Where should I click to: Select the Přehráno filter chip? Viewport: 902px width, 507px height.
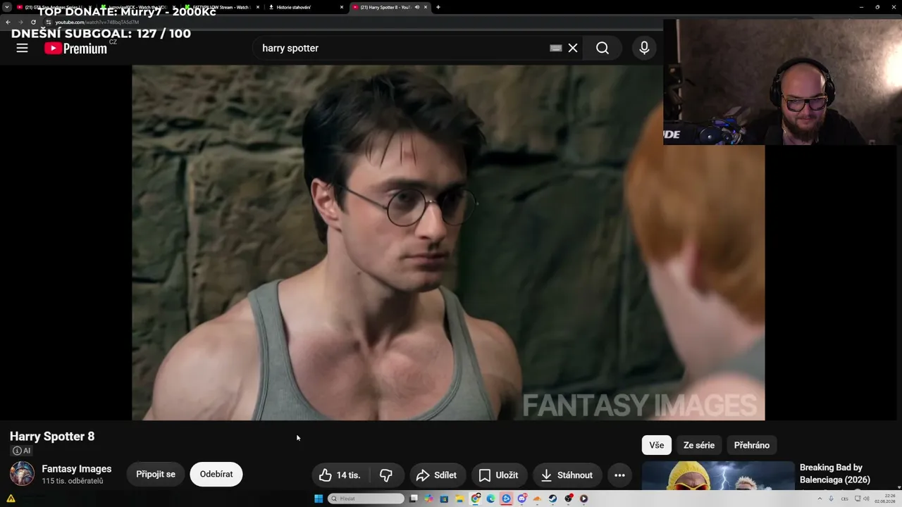click(x=752, y=445)
